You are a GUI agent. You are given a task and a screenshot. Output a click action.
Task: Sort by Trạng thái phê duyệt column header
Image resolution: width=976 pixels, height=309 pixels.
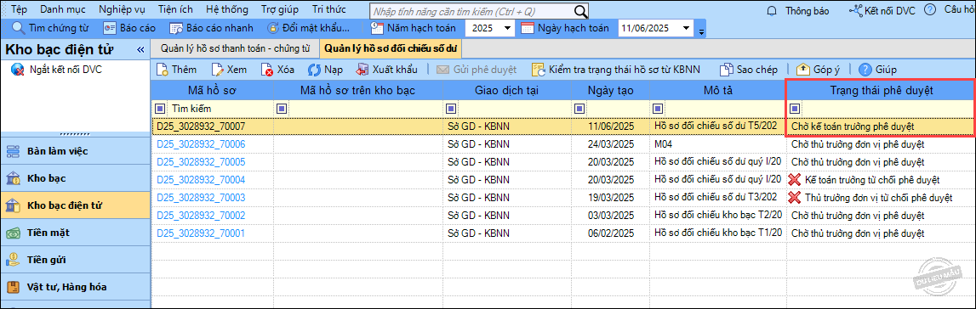(881, 90)
